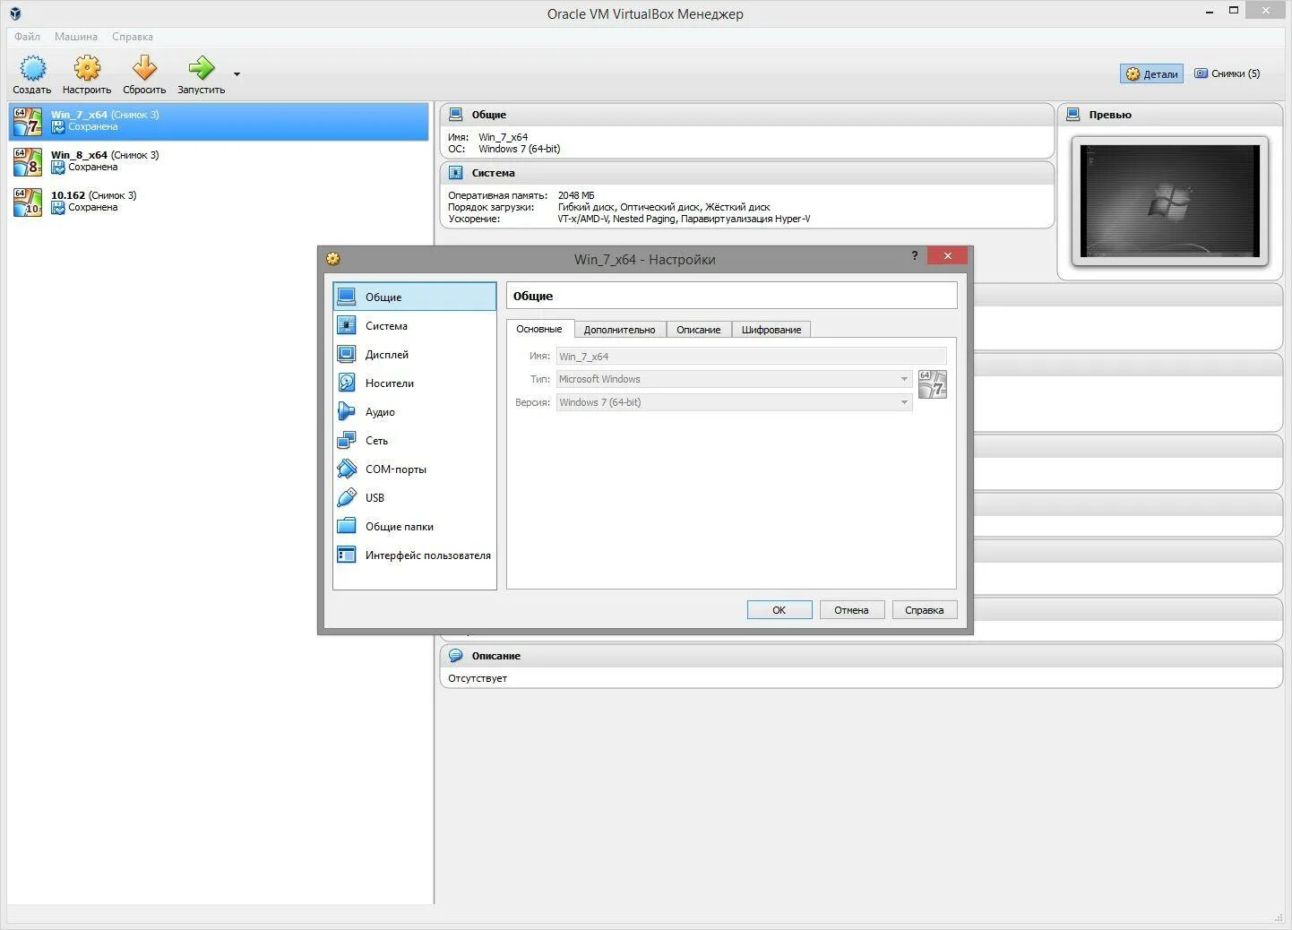The image size is (1292, 930).
Task: Click the VM preview thumbnail
Action: pos(1170,201)
